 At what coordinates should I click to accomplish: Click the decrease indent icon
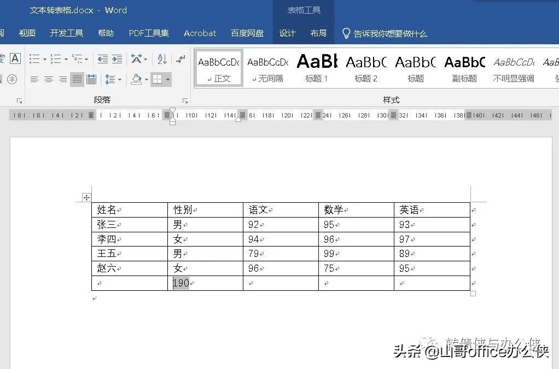tap(102, 58)
